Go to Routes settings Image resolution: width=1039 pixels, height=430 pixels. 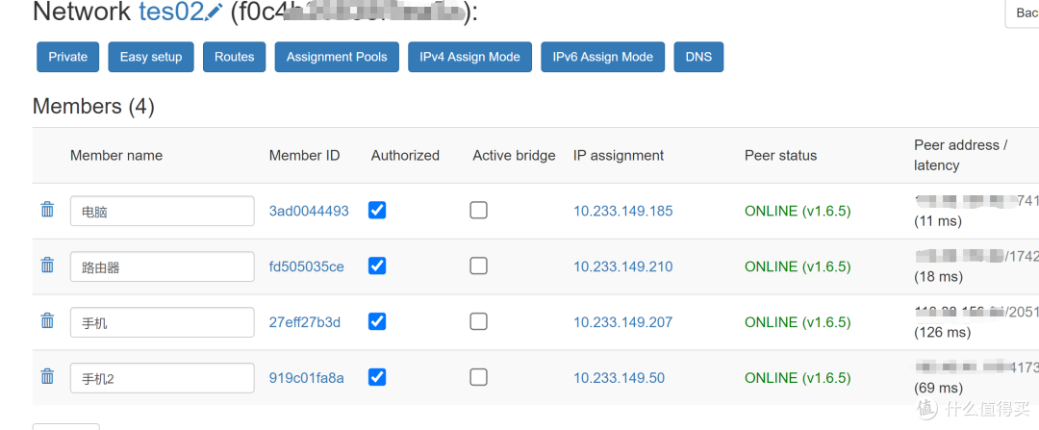(235, 57)
